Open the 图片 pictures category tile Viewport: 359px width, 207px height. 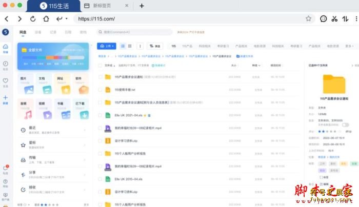(26, 84)
